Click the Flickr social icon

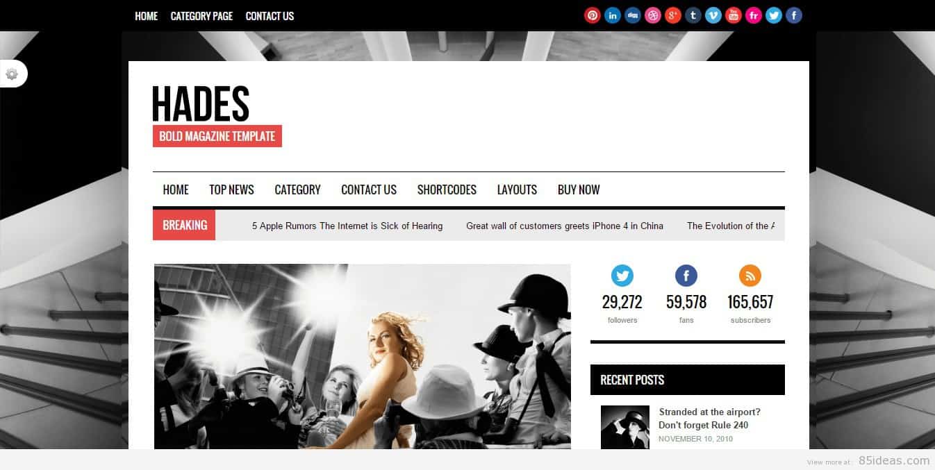pos(753,15)
